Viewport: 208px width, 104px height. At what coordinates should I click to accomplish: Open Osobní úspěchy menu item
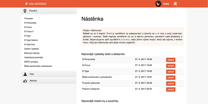(31, 49)
